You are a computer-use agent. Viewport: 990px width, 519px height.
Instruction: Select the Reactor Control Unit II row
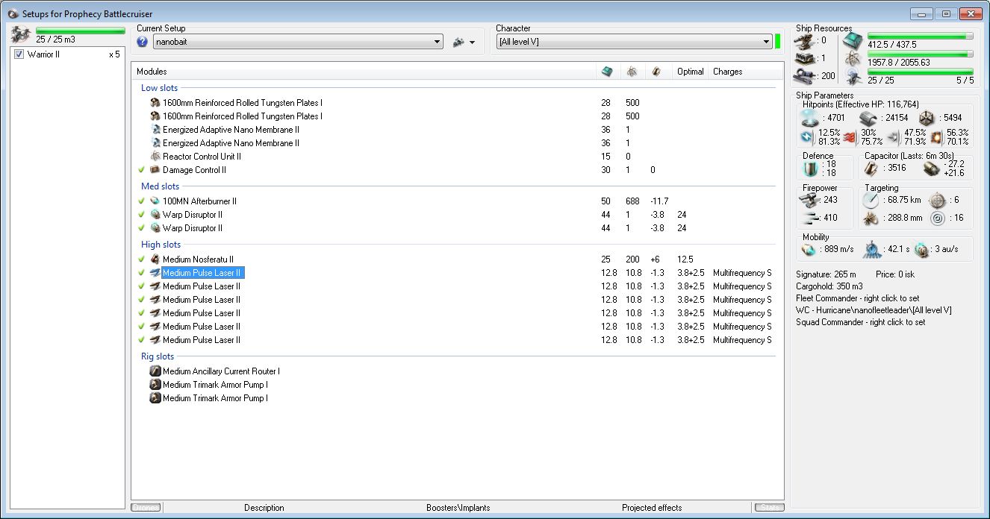point(456,157)
